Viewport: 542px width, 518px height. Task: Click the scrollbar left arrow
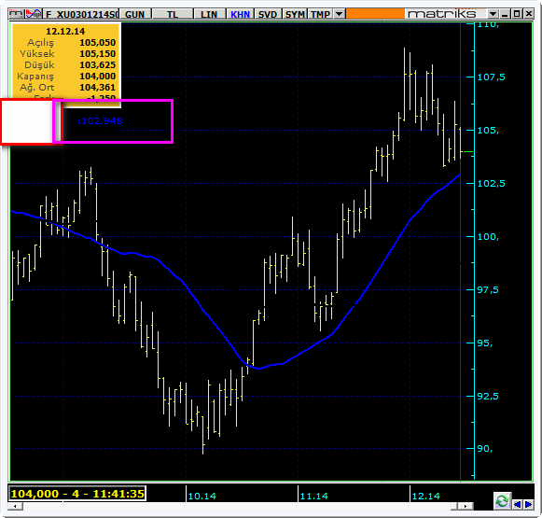(x=15, y=506)
